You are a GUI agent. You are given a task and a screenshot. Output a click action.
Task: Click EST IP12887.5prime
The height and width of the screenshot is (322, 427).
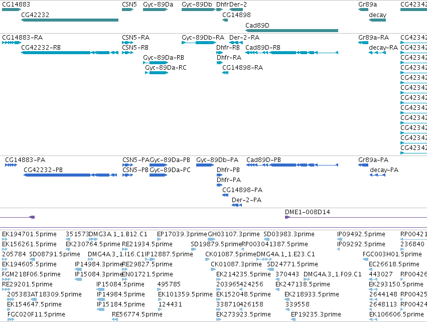[x=169, y=254]
